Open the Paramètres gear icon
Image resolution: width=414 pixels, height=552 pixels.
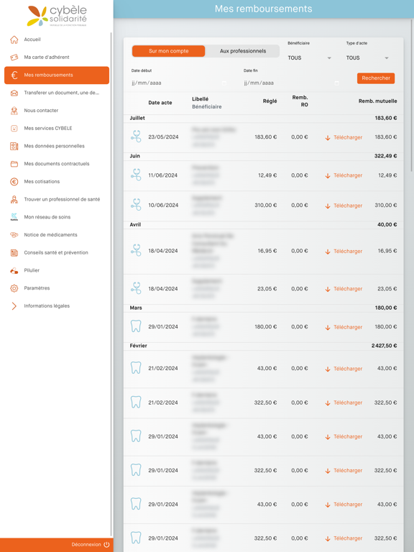pos(14,288)
